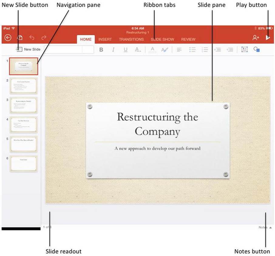Insert a Text Box icon

[244, 49]
